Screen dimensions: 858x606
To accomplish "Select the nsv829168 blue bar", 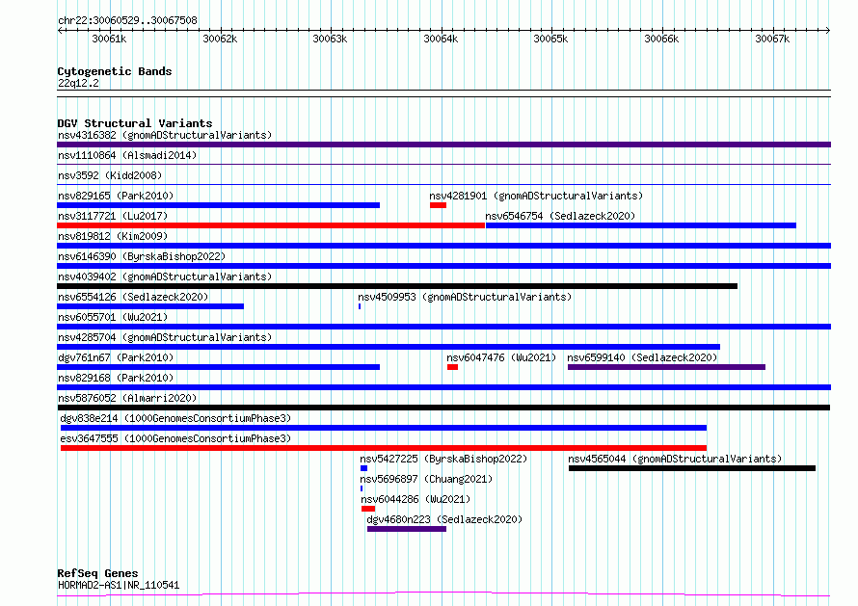I will point(443,387).
